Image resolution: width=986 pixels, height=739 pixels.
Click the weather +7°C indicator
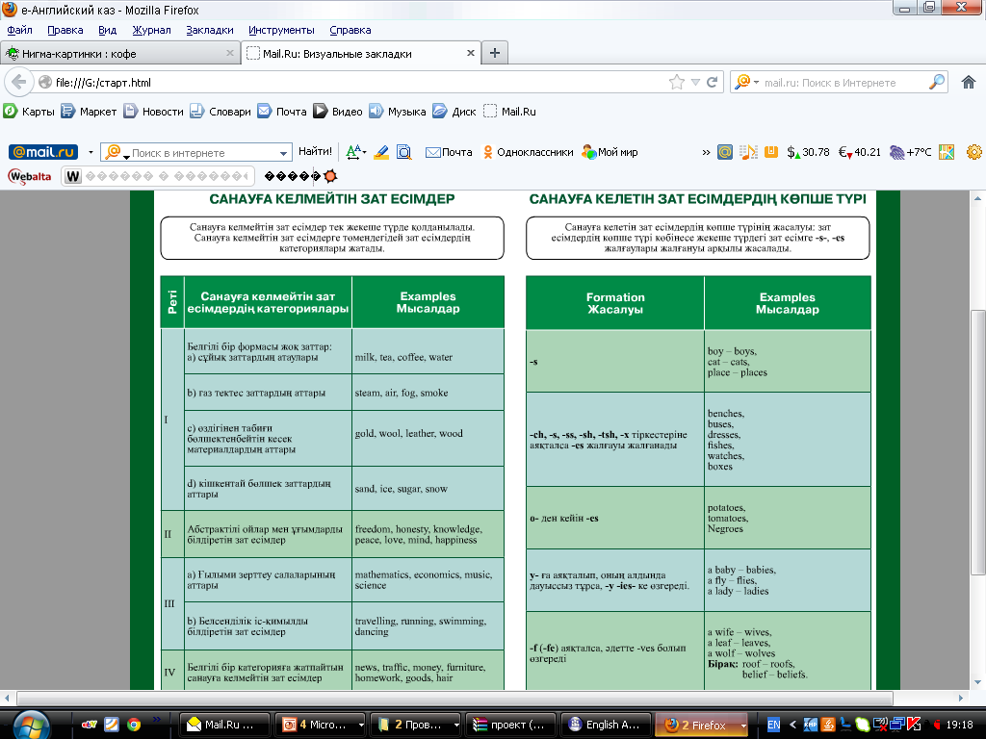click(910, 152)
